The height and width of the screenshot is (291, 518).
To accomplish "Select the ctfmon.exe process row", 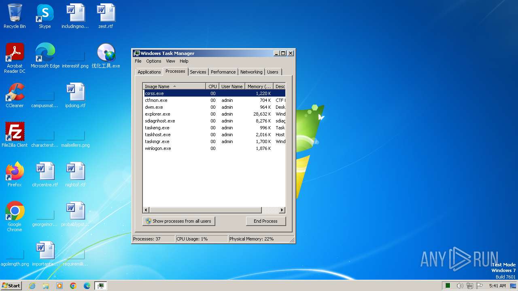I will pyautogui.click(x=214, y=100).
